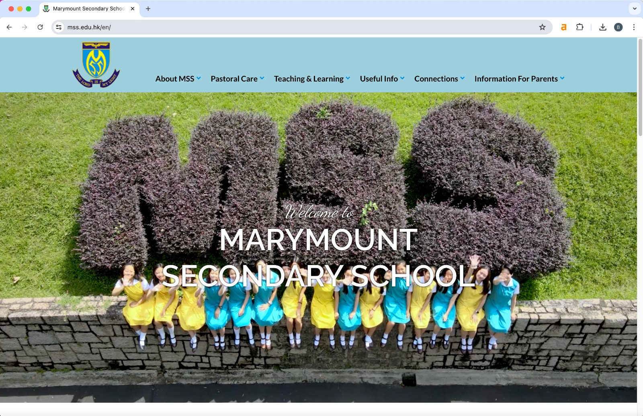This screenshot has width=643, height=416.
Task: Open the Teaching & Learning menu
Action: 309,79
